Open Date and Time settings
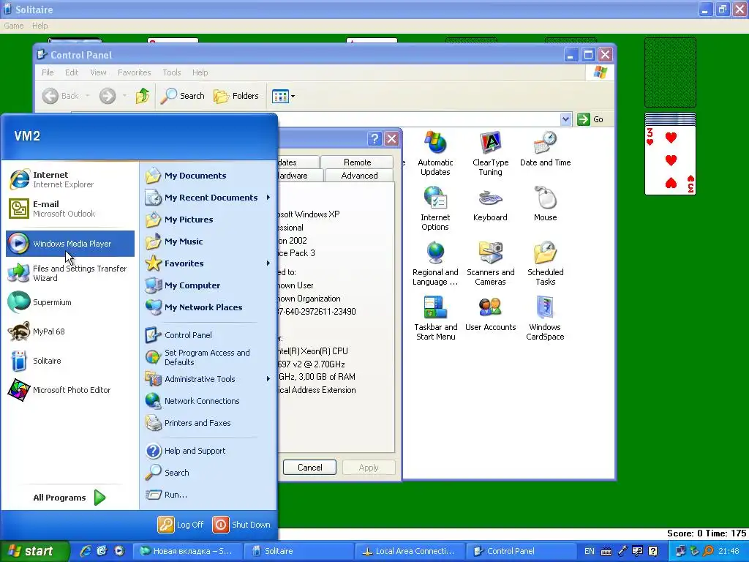The width and height of the screenshot is (749, 562). (545, 149)
